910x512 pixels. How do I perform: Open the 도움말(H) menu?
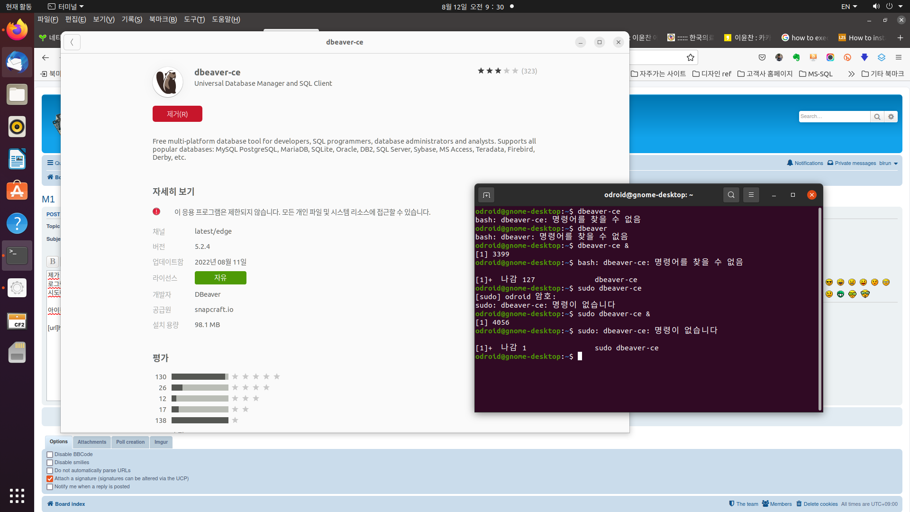click(x=226, y=19)
